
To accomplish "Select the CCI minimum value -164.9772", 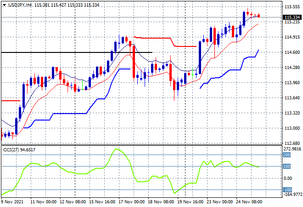I will pyautogui.click(x=292, y=194).
